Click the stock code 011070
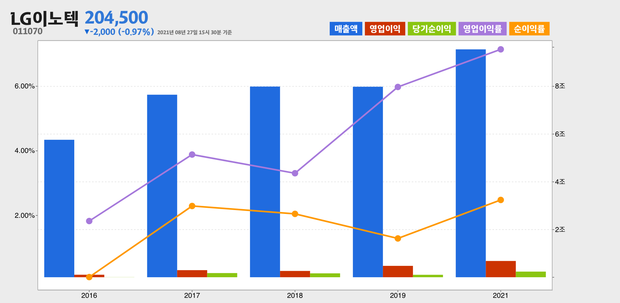The image size is (620, 303). (x=28, y=31)
